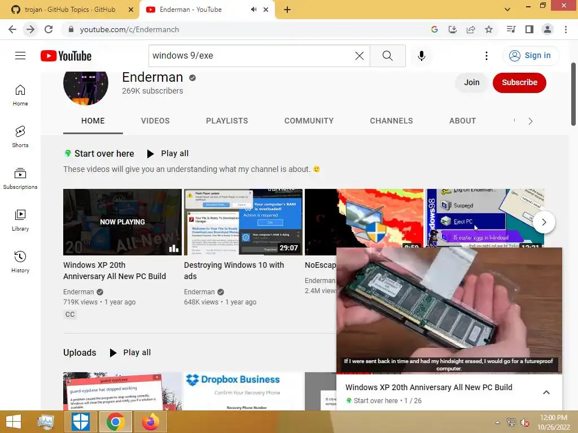
Task: Open the Dropbox Business upload thumbnail
Action: click(243, 391)
